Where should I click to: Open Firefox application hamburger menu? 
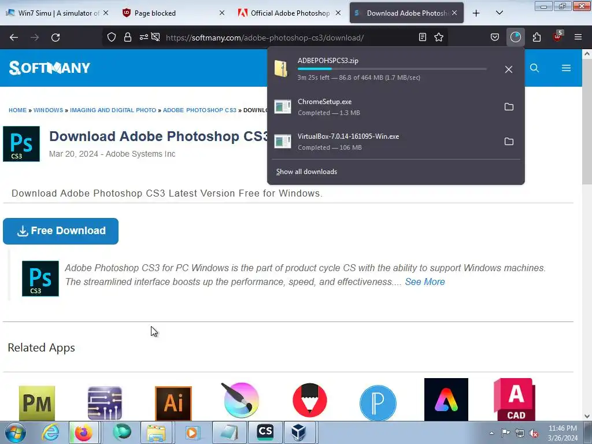(x=578, y=37)
